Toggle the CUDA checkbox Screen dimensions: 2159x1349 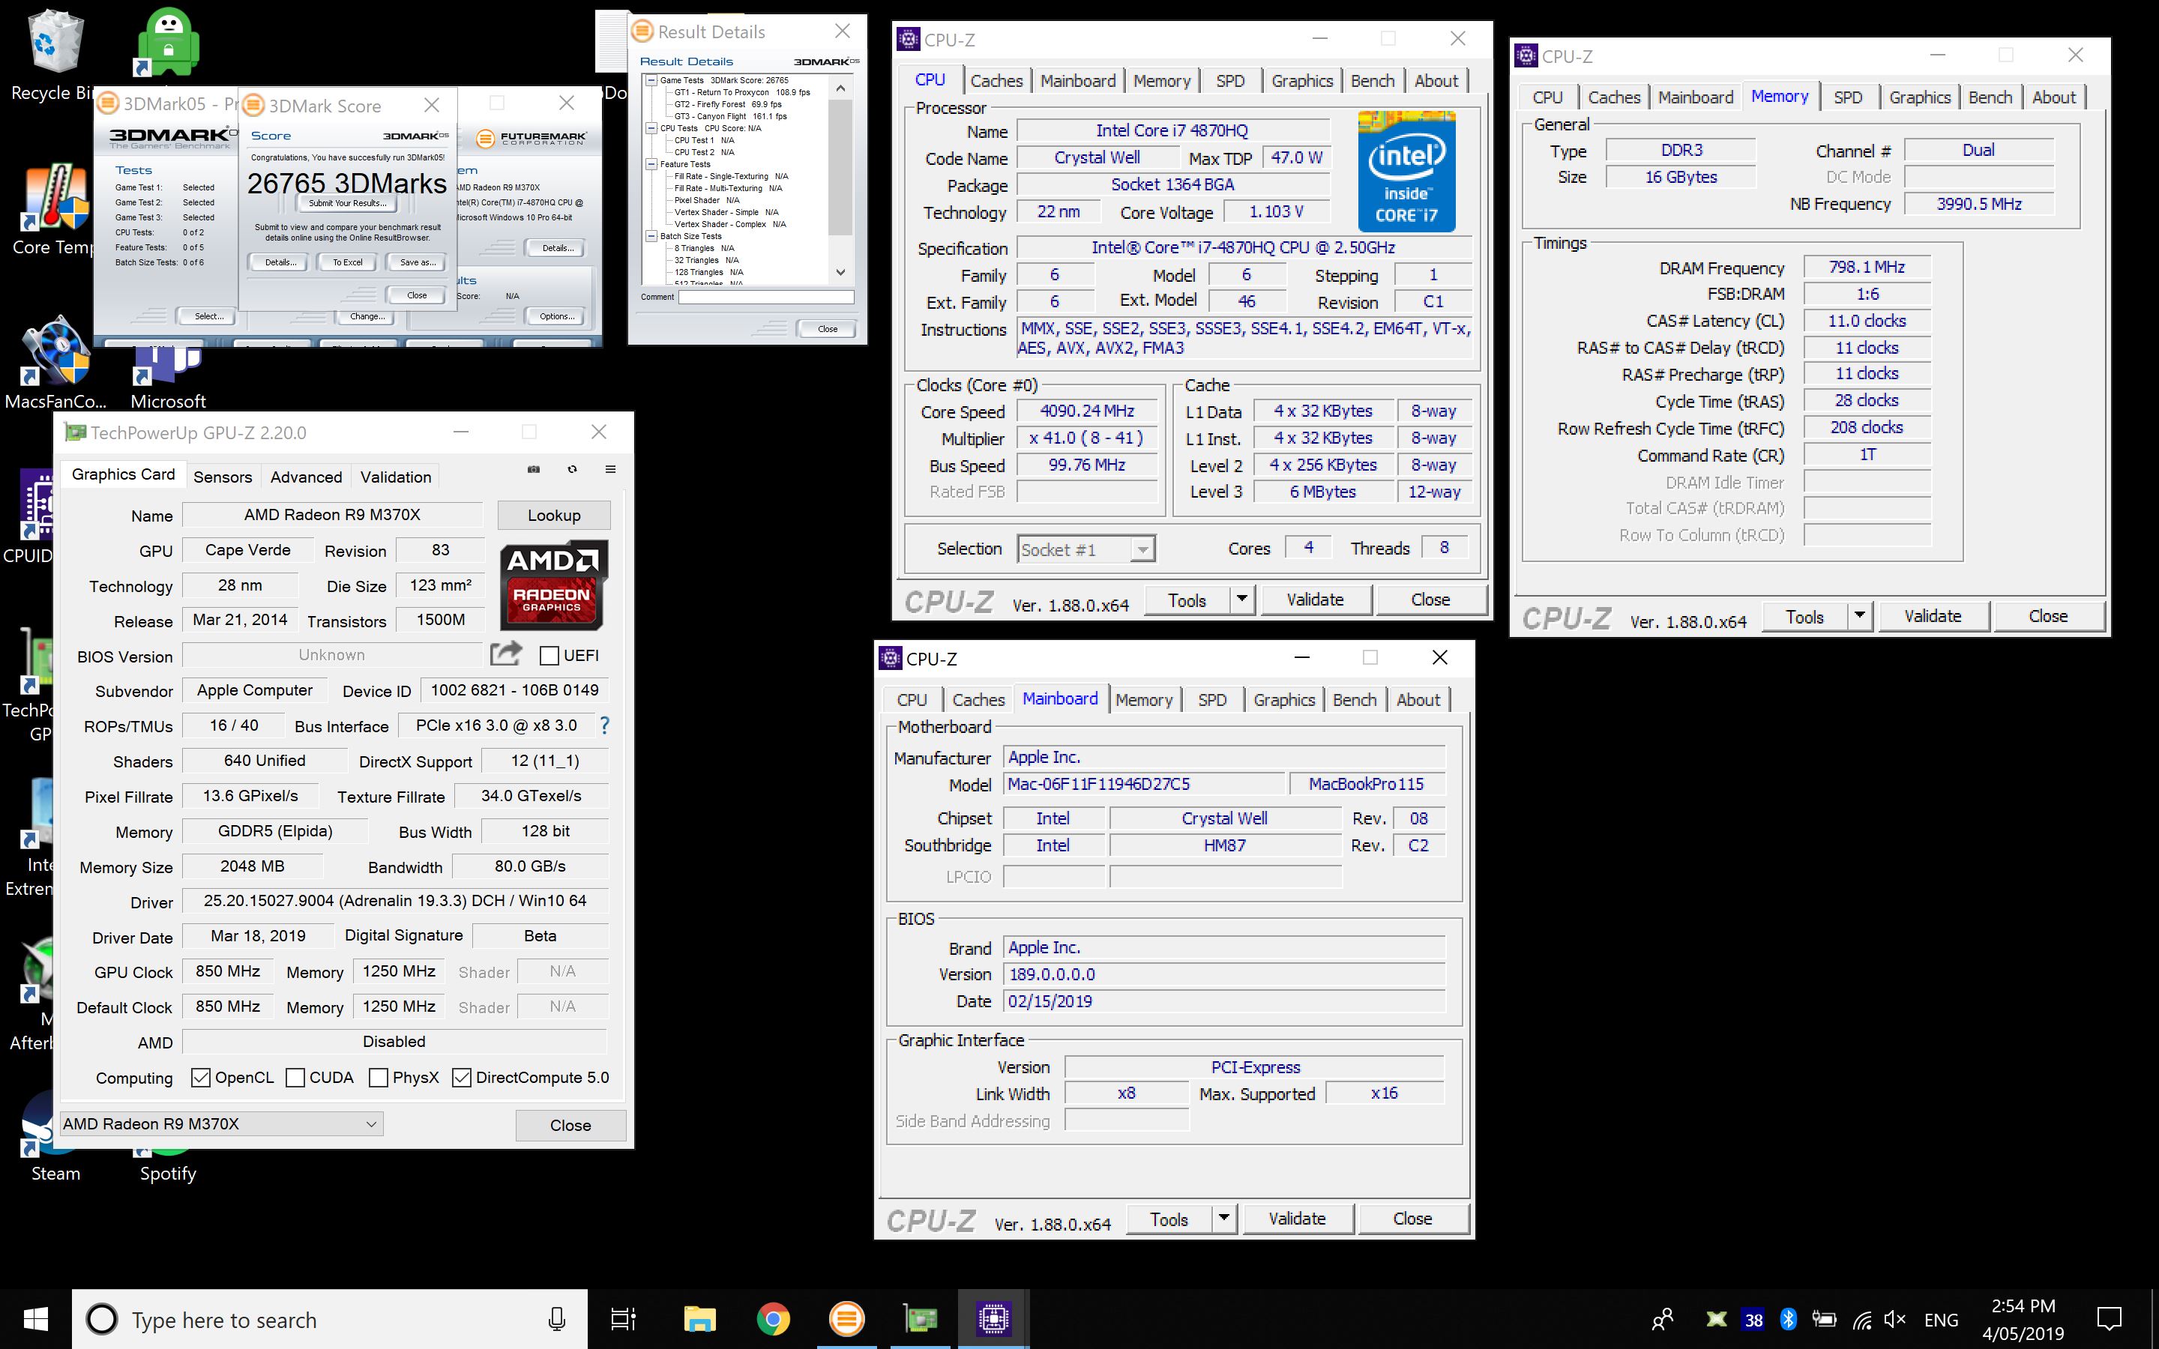(295, 1078)
